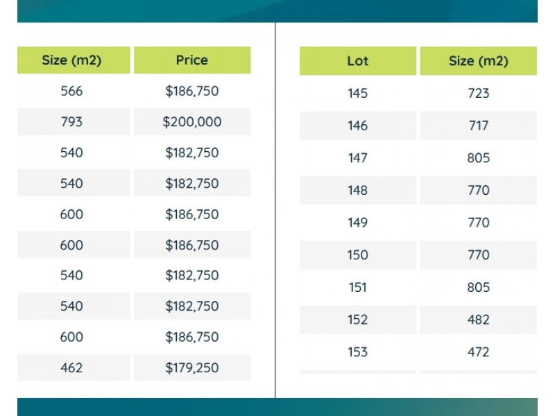Screen dimensions: 555x416
Task: Select the Size (m2) header next to Lot
Action: [x=478, y=61]
